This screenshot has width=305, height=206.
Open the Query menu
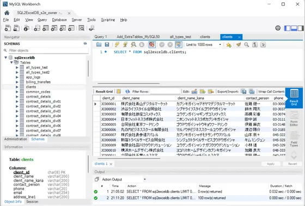pos(42,20)
